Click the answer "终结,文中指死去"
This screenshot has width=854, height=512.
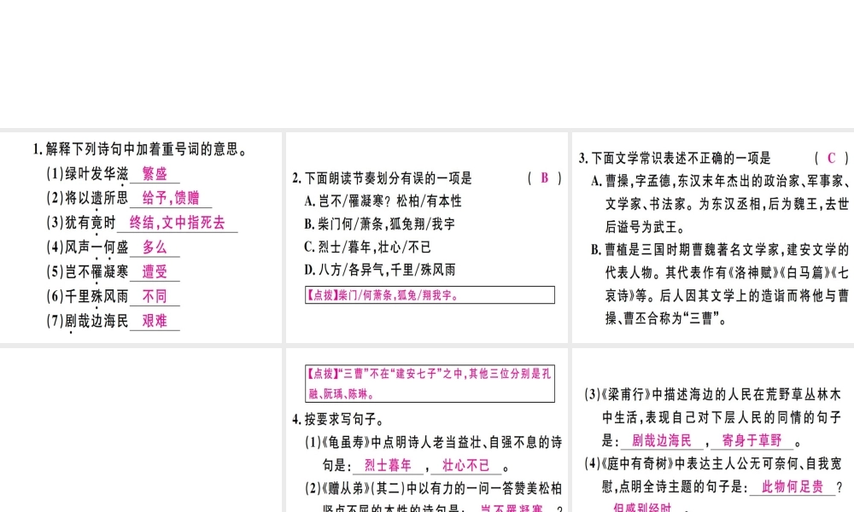coord(177,223)
